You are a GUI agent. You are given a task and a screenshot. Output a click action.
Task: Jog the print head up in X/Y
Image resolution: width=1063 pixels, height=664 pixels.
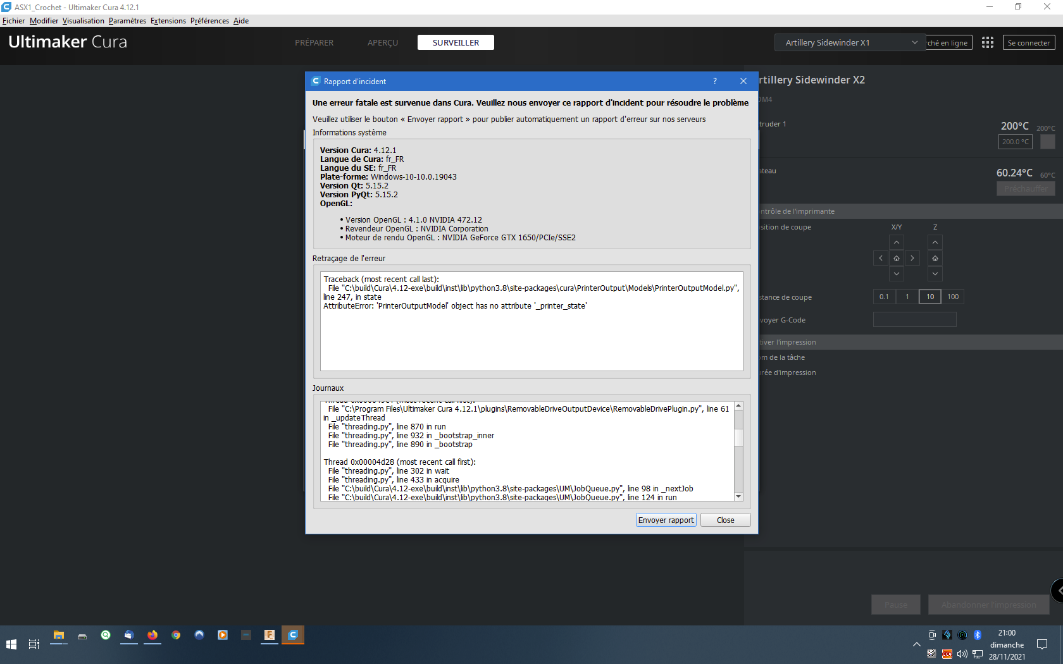coord(897,242)
